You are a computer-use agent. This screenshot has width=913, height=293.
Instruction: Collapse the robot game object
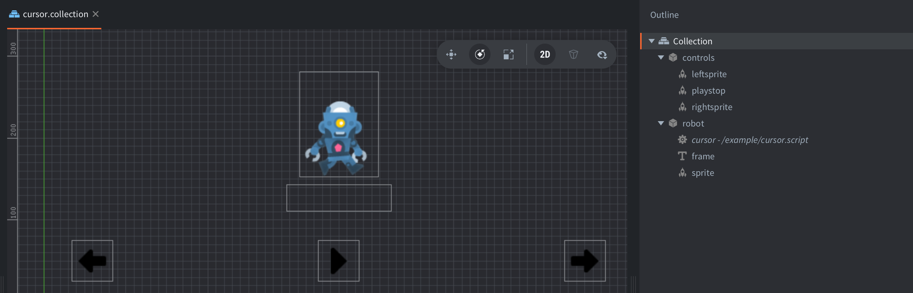(x=661, y=123)
